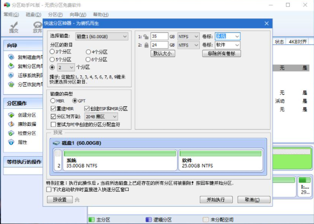Click the 提交 (commit) checkmark toolbar icon

click(14, 25)
